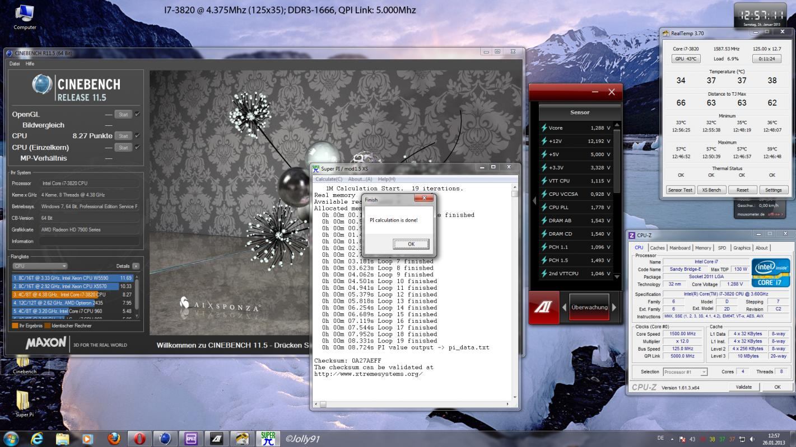Screen dimensions: 796x447
Task: Switch to Super PI taskbar button
Action: point(269,439)
